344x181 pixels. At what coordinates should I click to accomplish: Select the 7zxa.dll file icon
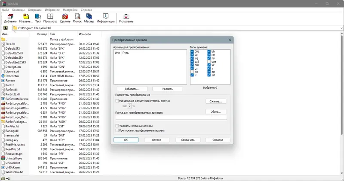point(3,44)
